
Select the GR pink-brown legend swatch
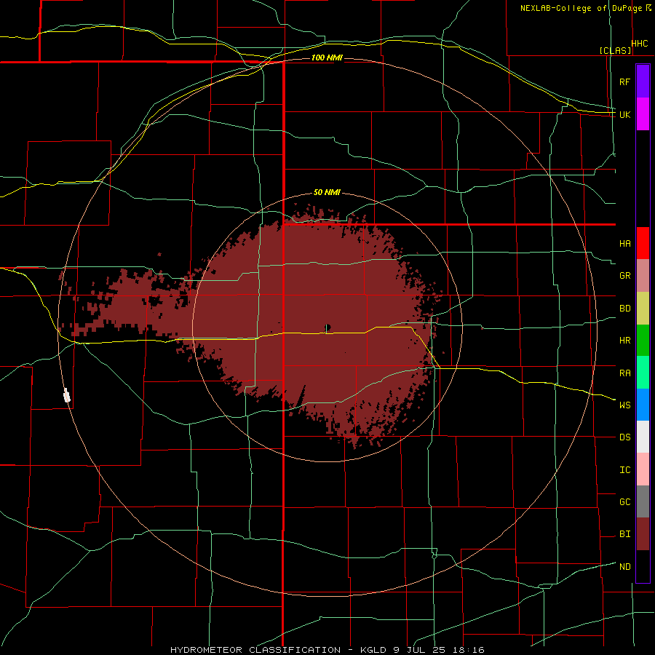tap(643, 276)
